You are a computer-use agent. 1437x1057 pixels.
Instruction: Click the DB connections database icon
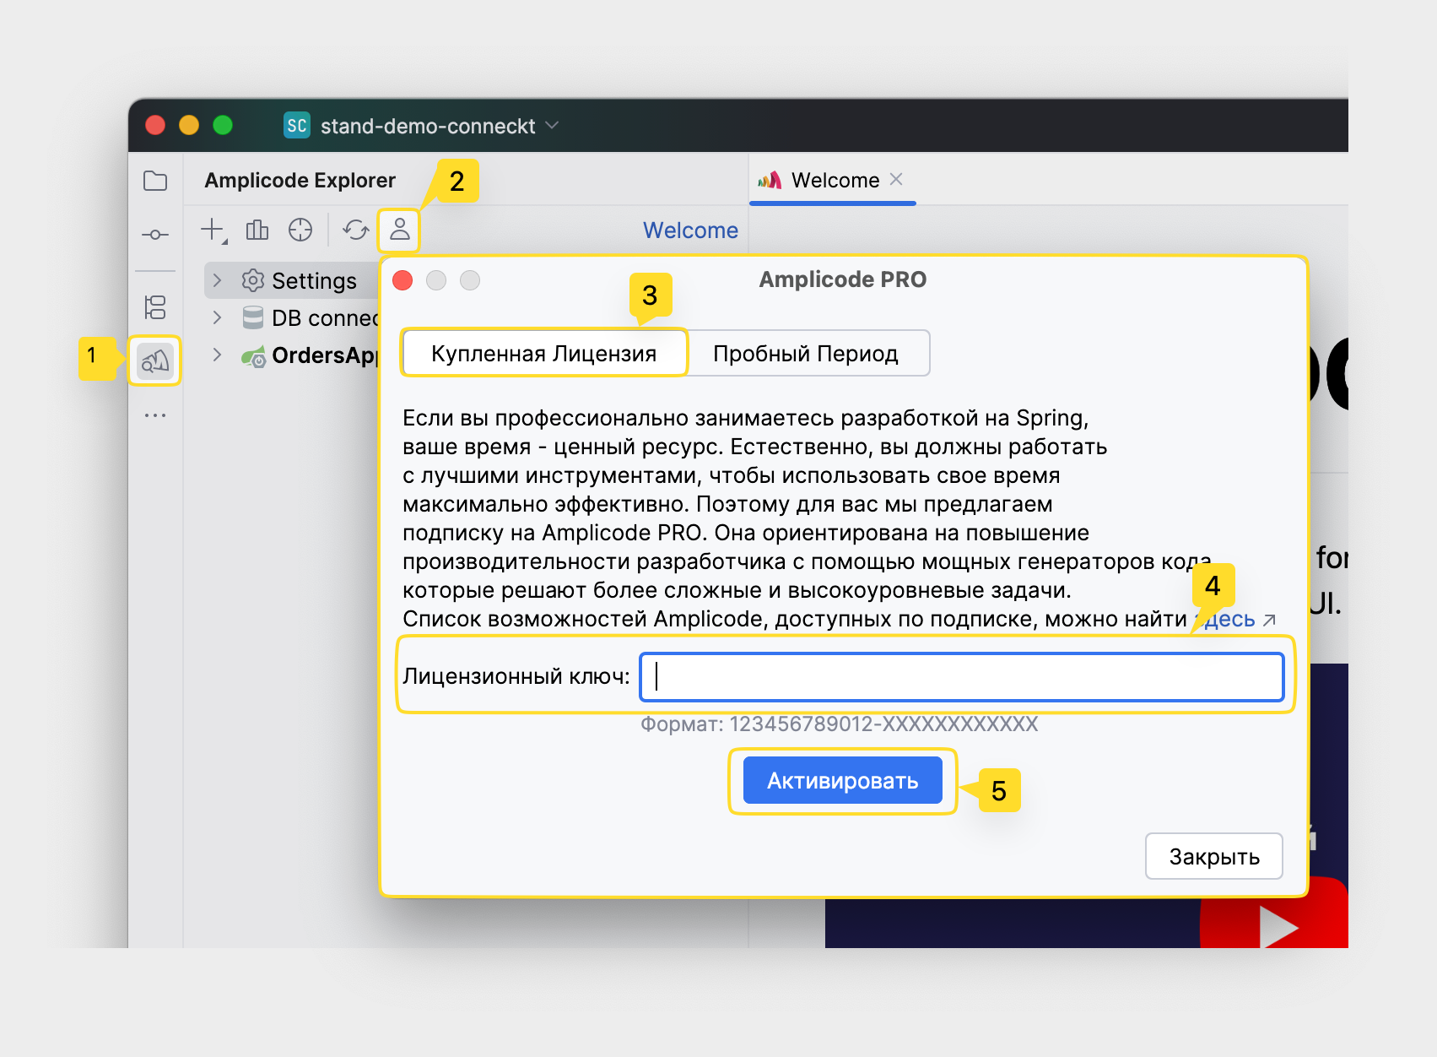[253, 317]
